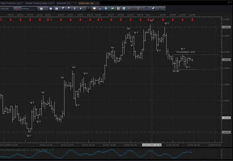
Task: Close the Accounts (1) tab
Action: click(x=76, y=3)
